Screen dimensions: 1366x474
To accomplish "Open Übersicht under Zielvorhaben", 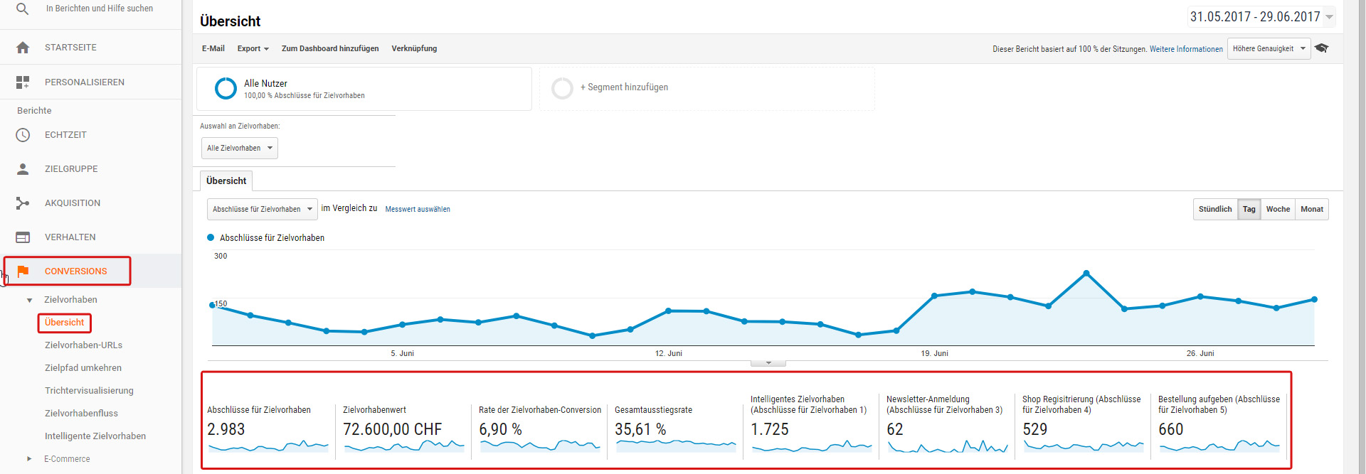I will pyautogui.click(x=65, y=323).
